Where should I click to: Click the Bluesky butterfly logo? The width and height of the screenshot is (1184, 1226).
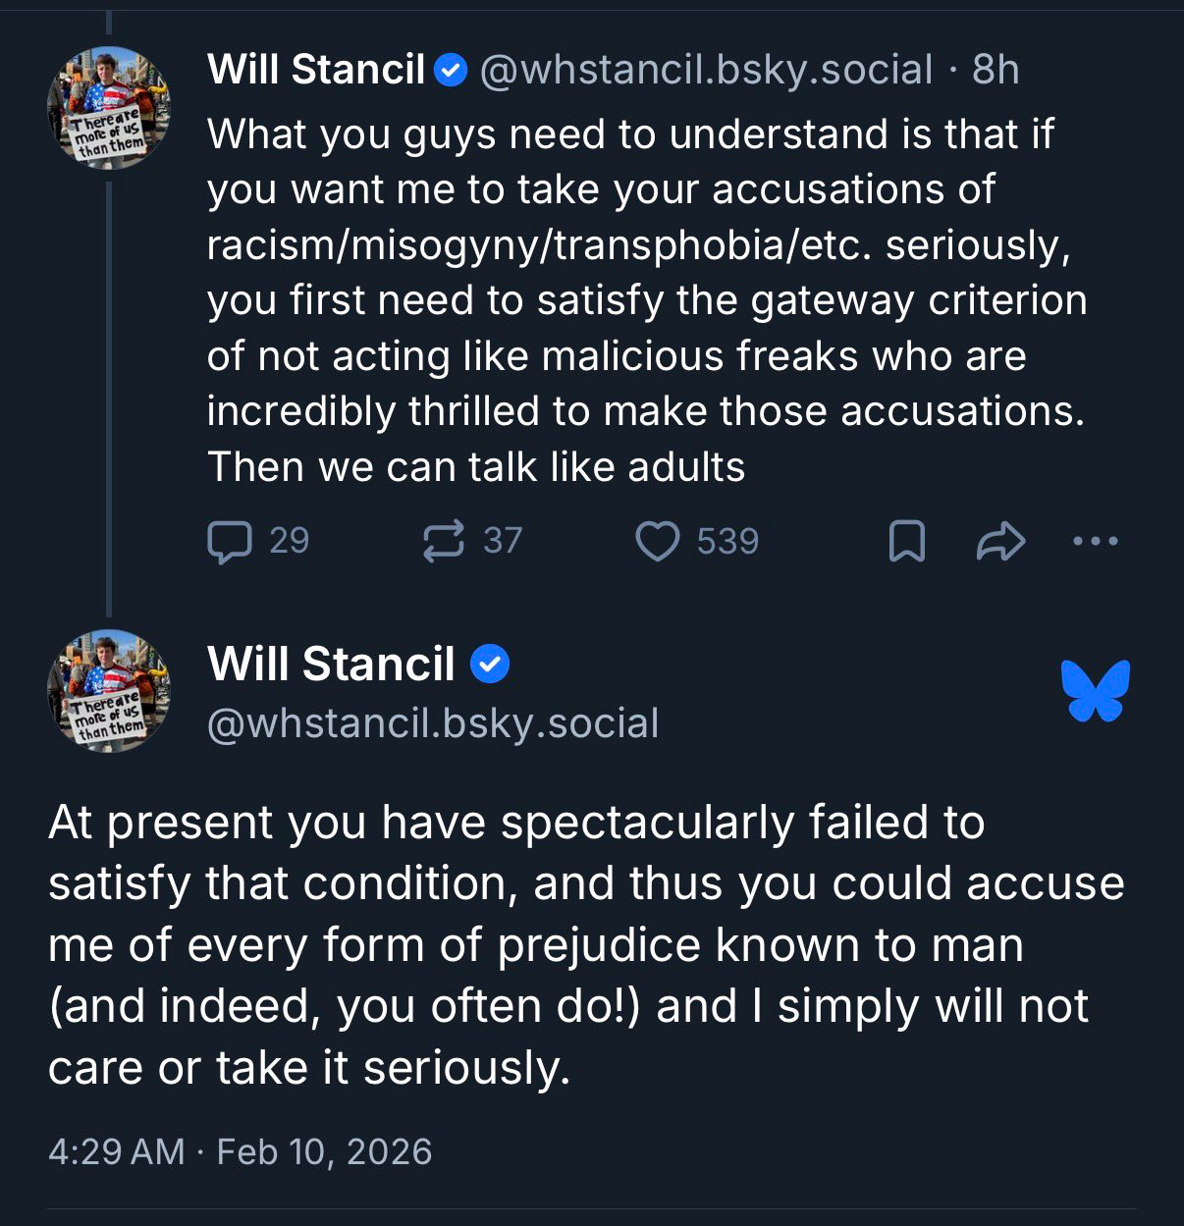tap(1096, 691)
